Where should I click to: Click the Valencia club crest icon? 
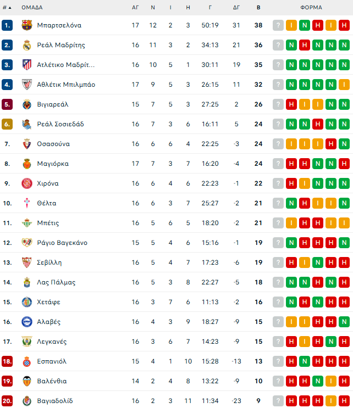[x=26, y=381]
